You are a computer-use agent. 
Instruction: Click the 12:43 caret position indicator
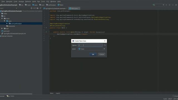coord(165,99)
